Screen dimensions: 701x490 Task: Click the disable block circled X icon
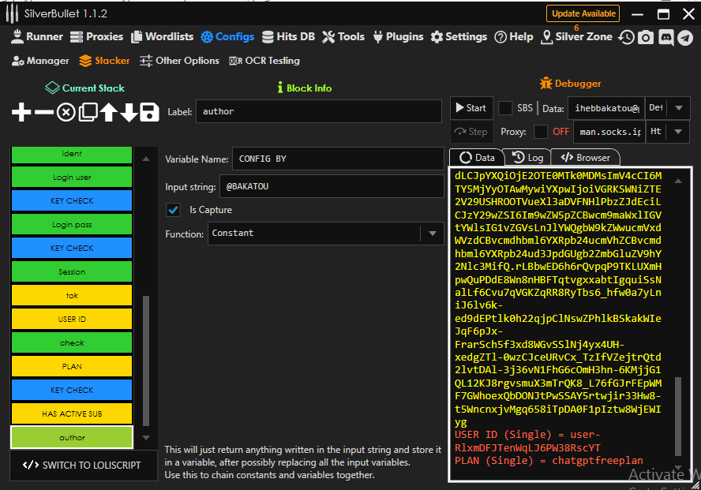(x=66, y=113)
